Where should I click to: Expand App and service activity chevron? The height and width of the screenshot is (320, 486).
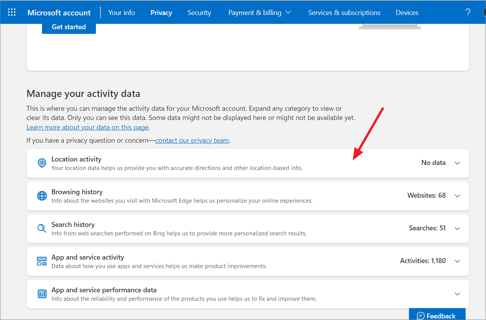click(457, 261)
